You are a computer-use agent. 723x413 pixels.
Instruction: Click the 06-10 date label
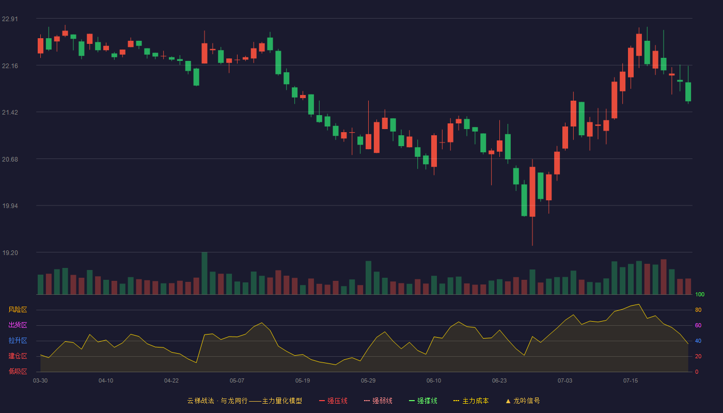(434, 380)
